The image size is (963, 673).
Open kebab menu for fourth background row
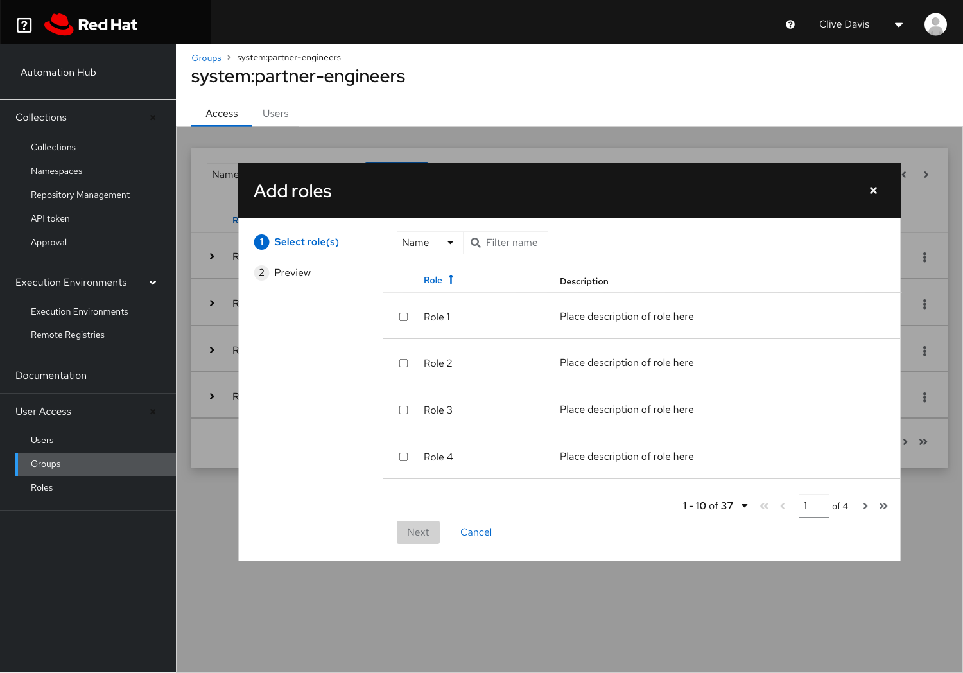coord(924,397)
